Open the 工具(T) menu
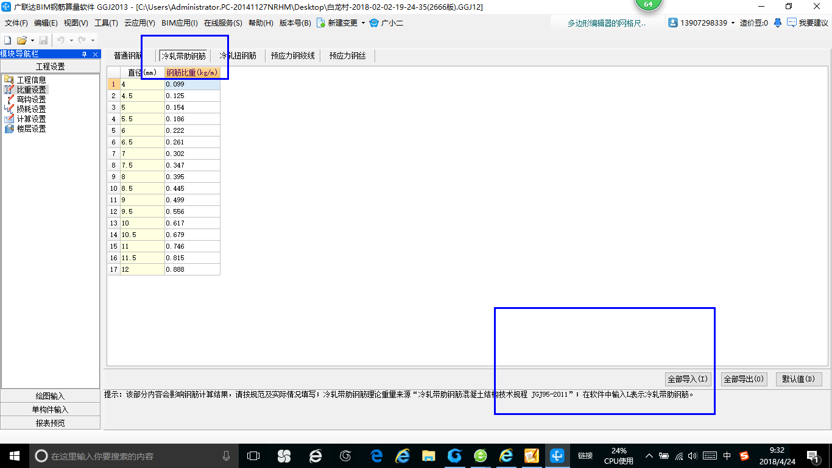Image resolution: width=832 pixels, height=468 pixels. (x=106, y=23)
